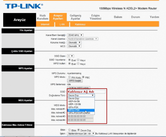Select PIN Kodu WPS mode
The image size is (166, 137).
pos(69,77)
